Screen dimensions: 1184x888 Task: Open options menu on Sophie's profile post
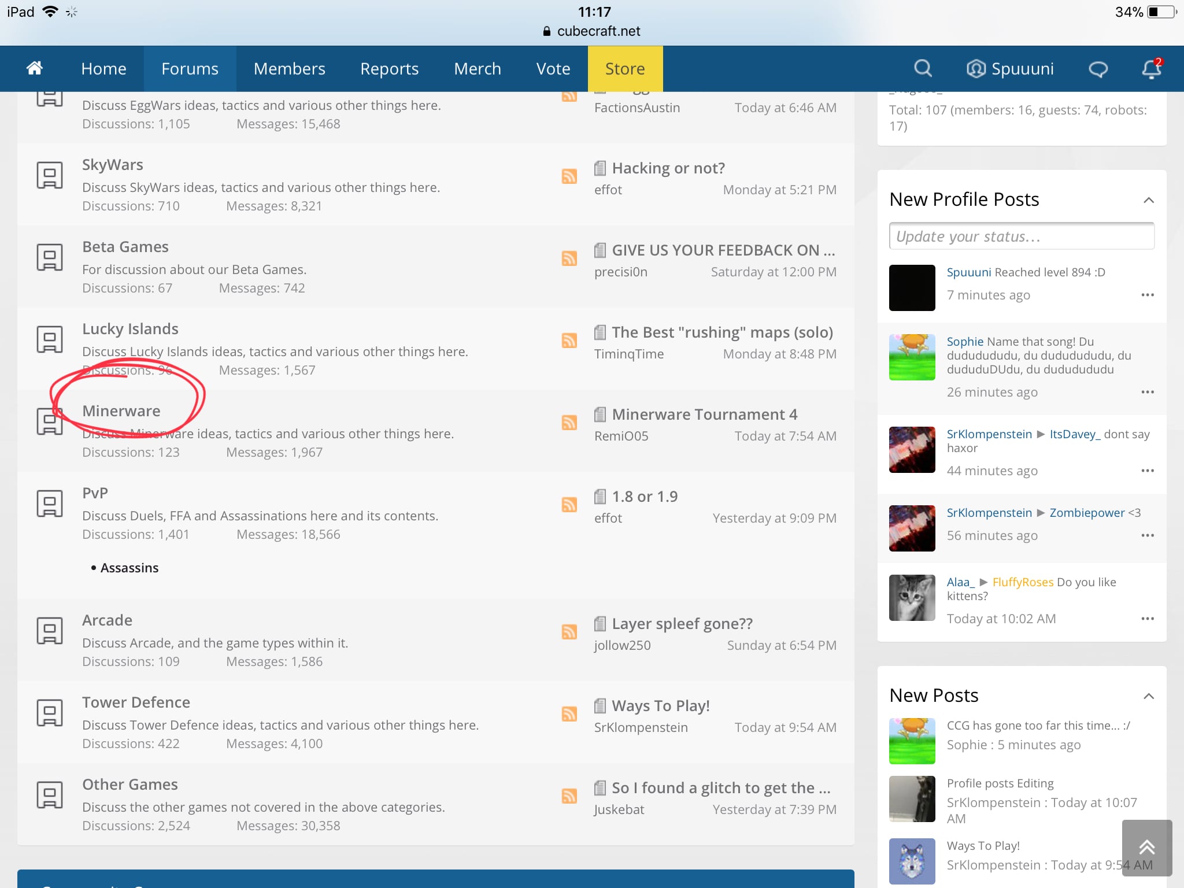(1148, 392)
